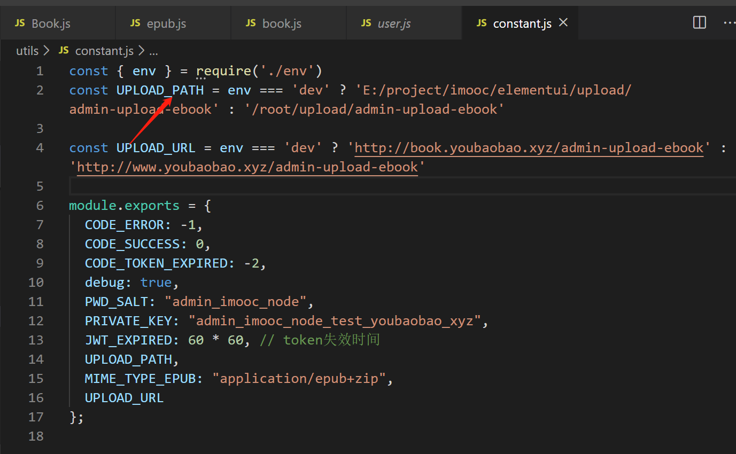Click the debug true value
This screenshot has width=736, height=454.
[x=156, y=283]
